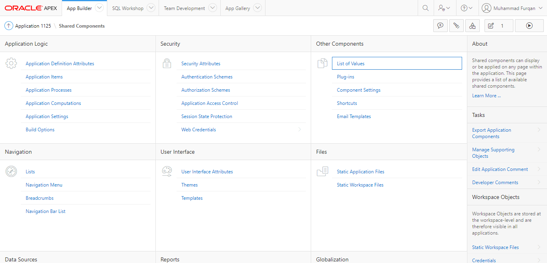Open the Team Development menu

[185, 8]
